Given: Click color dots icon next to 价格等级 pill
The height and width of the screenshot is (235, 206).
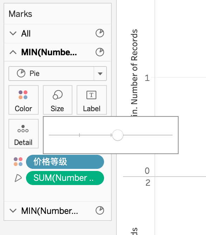Looking at the screenshot, I should click(18, 162).
